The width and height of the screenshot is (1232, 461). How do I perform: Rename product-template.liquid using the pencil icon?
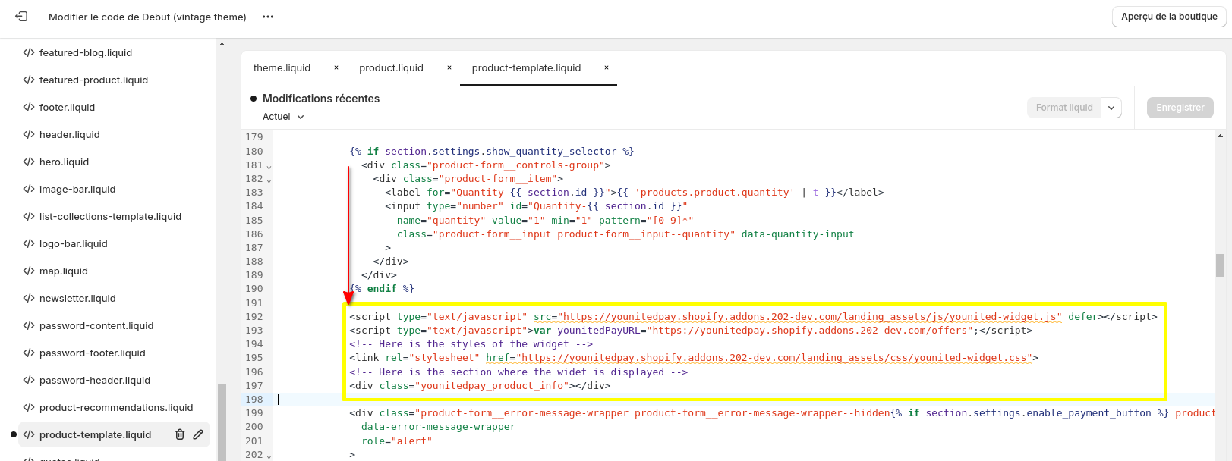(198, 434)
